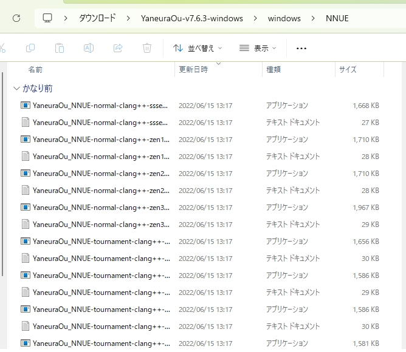This screenshot has width=406, height=352.
Task: Click the 1,581 KB size cell
Action: [366, 344]
